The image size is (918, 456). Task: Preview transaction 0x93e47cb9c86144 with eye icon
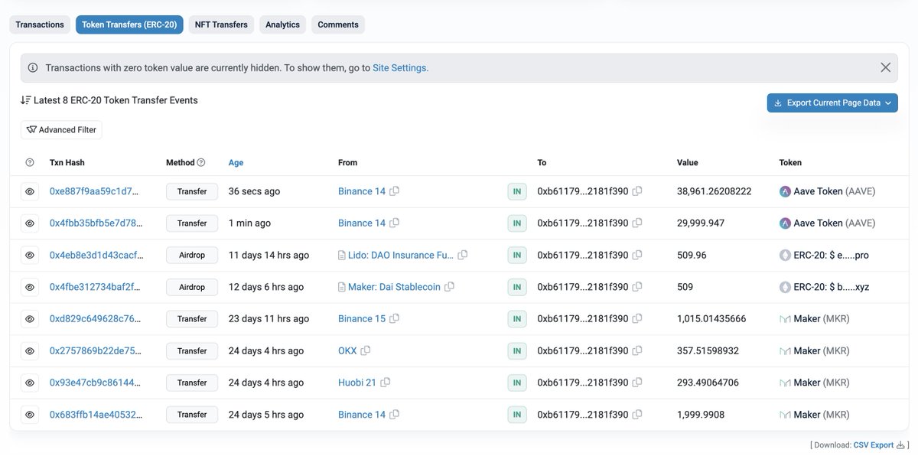coord(30,383)
